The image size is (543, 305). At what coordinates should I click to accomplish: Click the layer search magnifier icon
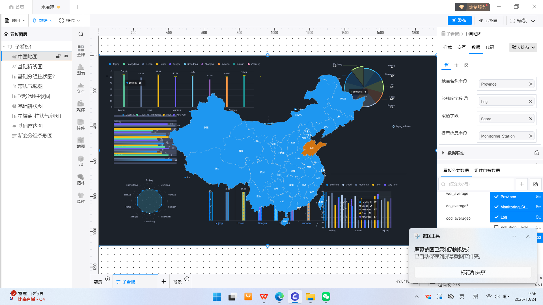pos(81,34)
